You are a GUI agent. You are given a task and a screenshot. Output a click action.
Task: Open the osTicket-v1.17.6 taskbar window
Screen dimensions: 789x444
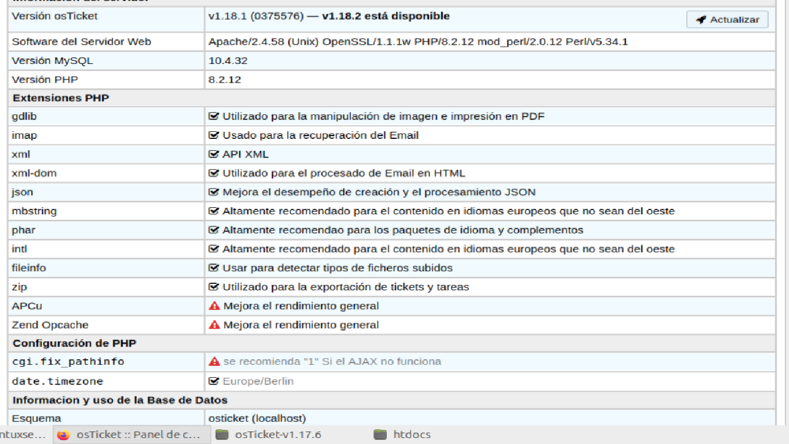click(277, 435)
